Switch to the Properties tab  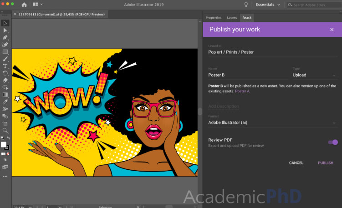tap(214, 18)
